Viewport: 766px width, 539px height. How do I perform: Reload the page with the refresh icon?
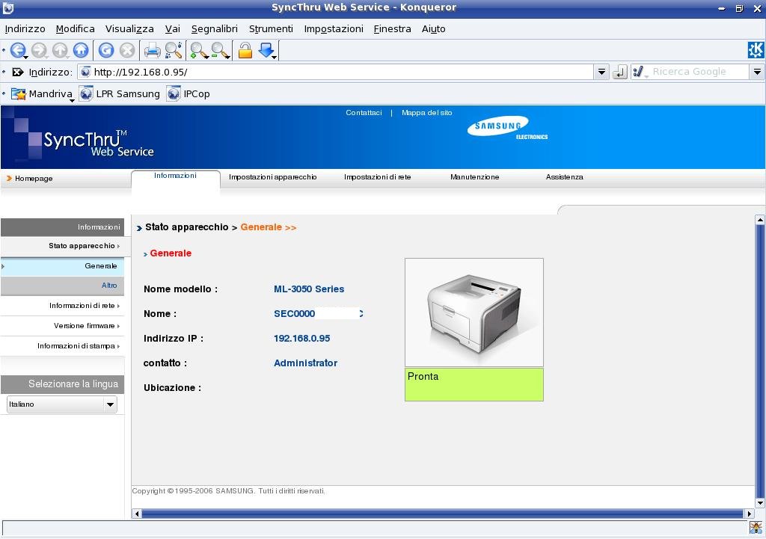106,51
